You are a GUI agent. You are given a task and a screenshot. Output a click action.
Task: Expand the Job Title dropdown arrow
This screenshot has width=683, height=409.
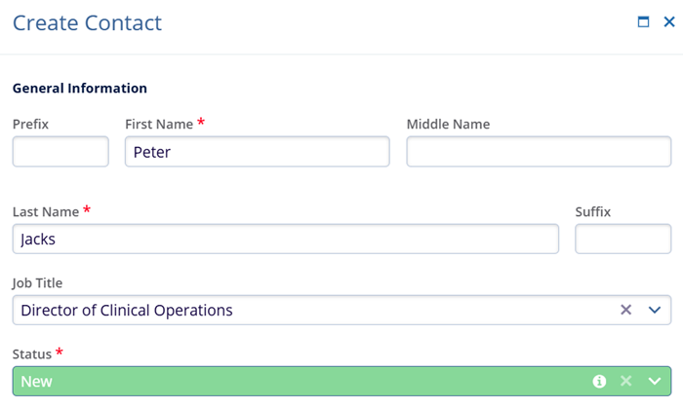point(654,310)
